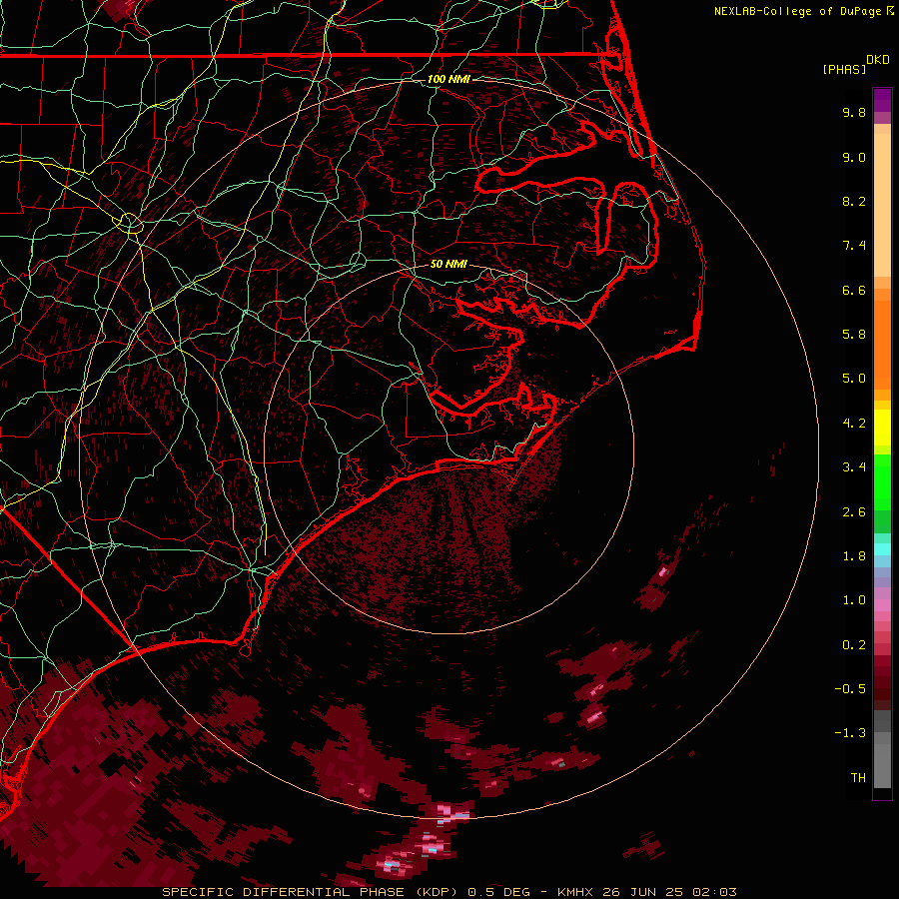Select the 3.4 legend value
This screenshot has height=899, width=899.
pos(854,467)
